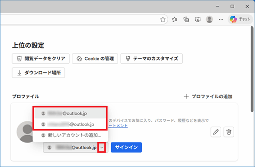This screenshot has width=255, height=167.
Task: Click the blue サインイン button
Action: point(127,147)
